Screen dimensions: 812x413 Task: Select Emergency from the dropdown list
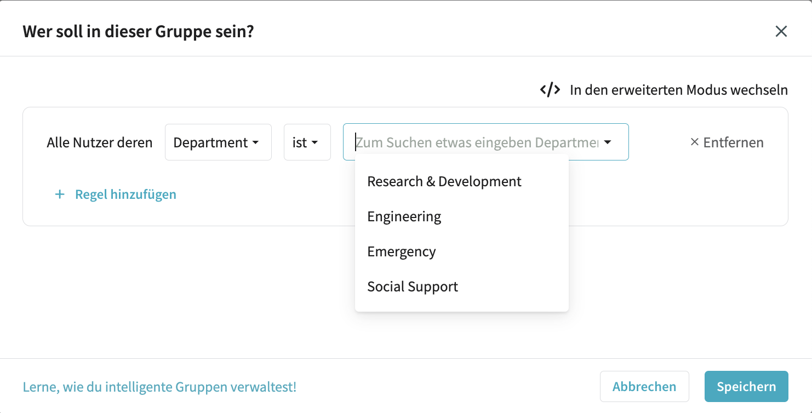tap(402, 251)
